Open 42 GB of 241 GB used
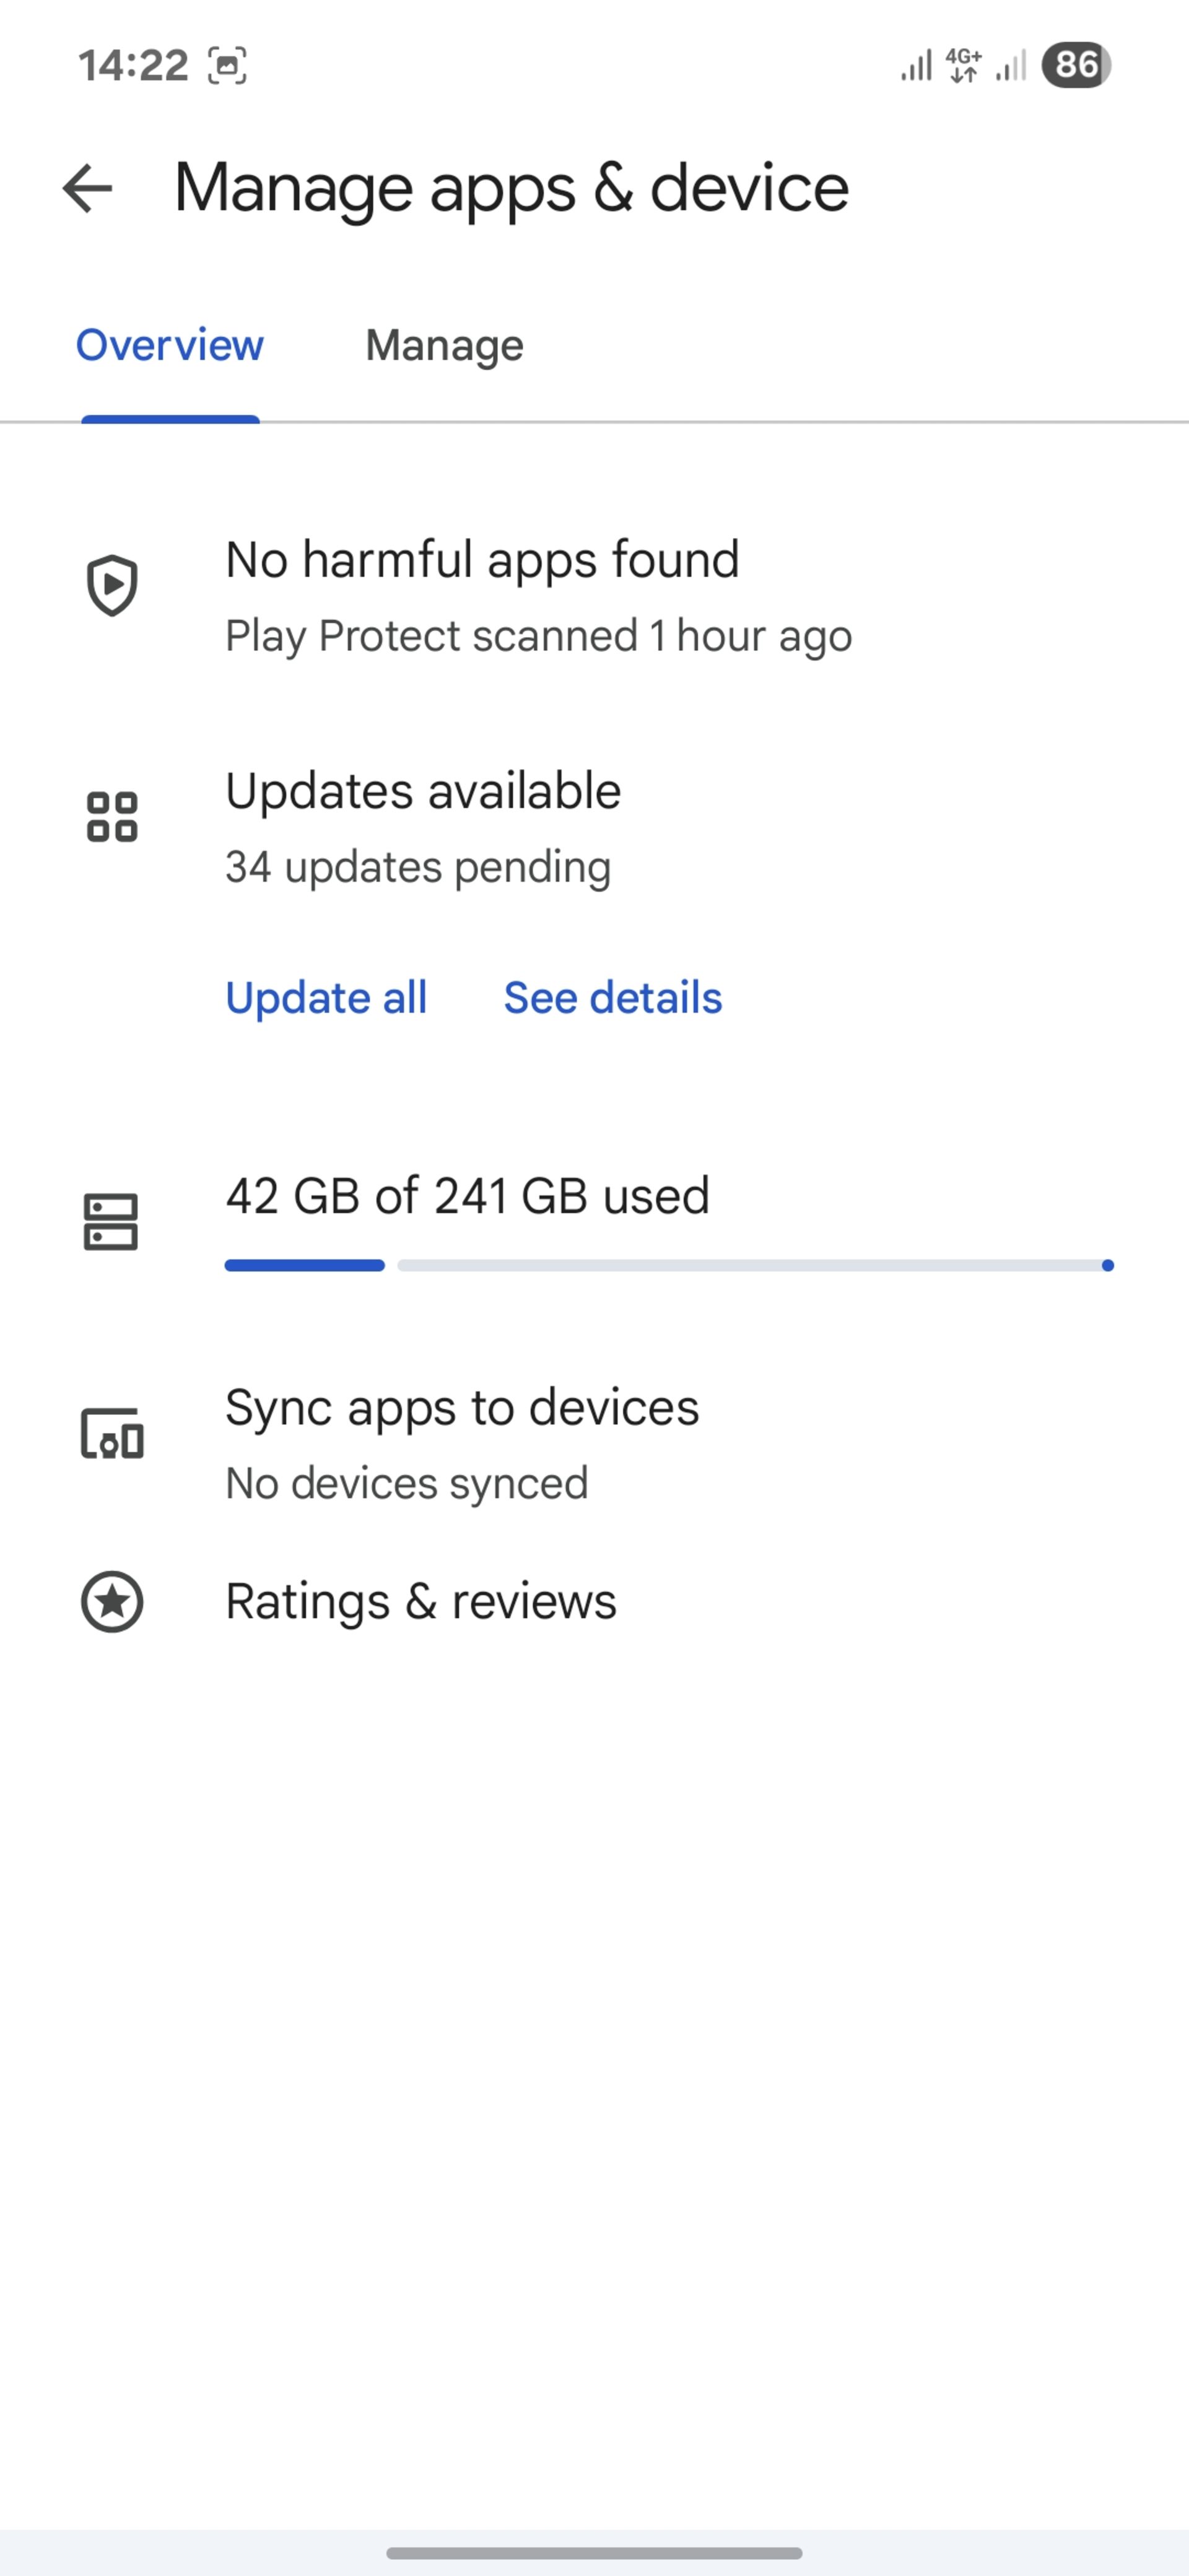The width and height of the screenshot is (1189, 2576). pos(467,1195)
